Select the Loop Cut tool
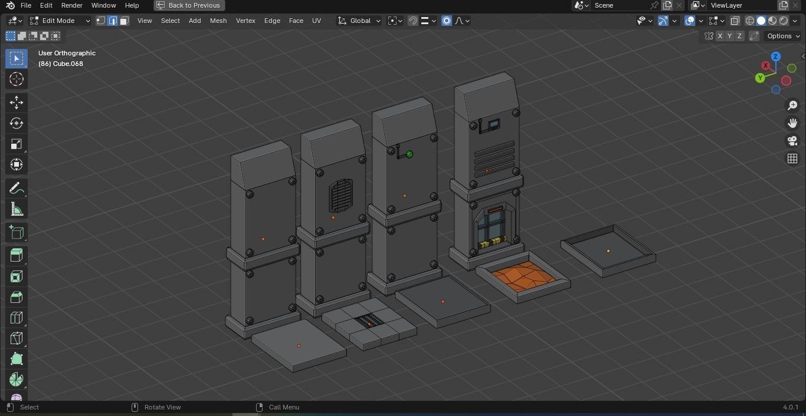Image resolution: width=806 pixels, height=416 pixels. 16,318
